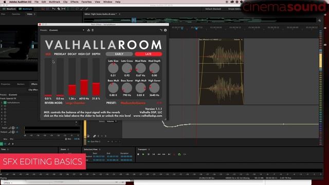Click the Rewind button in Transport
The width and height of the screenshot is (329, 185).
click(x=159, y=154)
